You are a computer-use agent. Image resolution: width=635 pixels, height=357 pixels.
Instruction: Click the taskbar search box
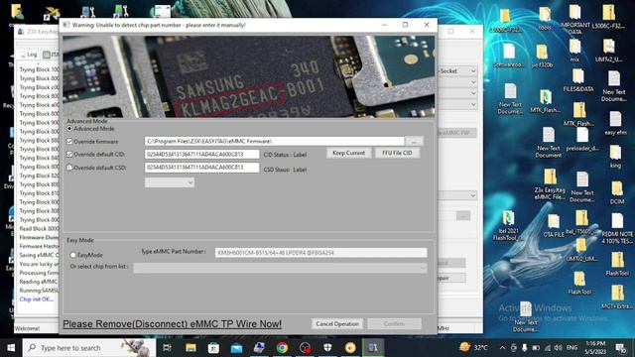coord(89,348)
